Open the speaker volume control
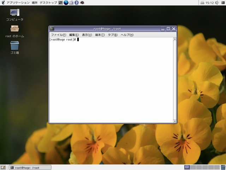 coord(217,2)
